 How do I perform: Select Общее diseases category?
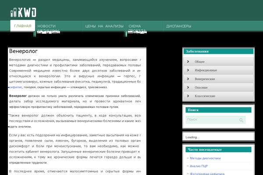click(x=199, y=62)
